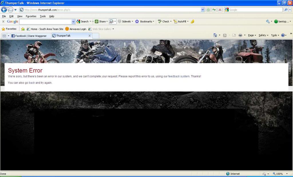
Task: Click the Google Toolbar Search button
Action: (x=83, y=21)
